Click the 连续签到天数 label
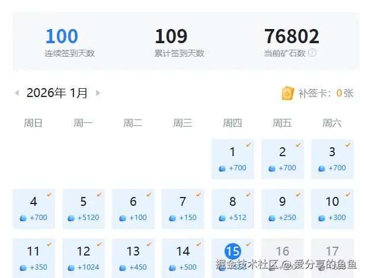The height and width of the screenshot is (278, 365). 70,53
